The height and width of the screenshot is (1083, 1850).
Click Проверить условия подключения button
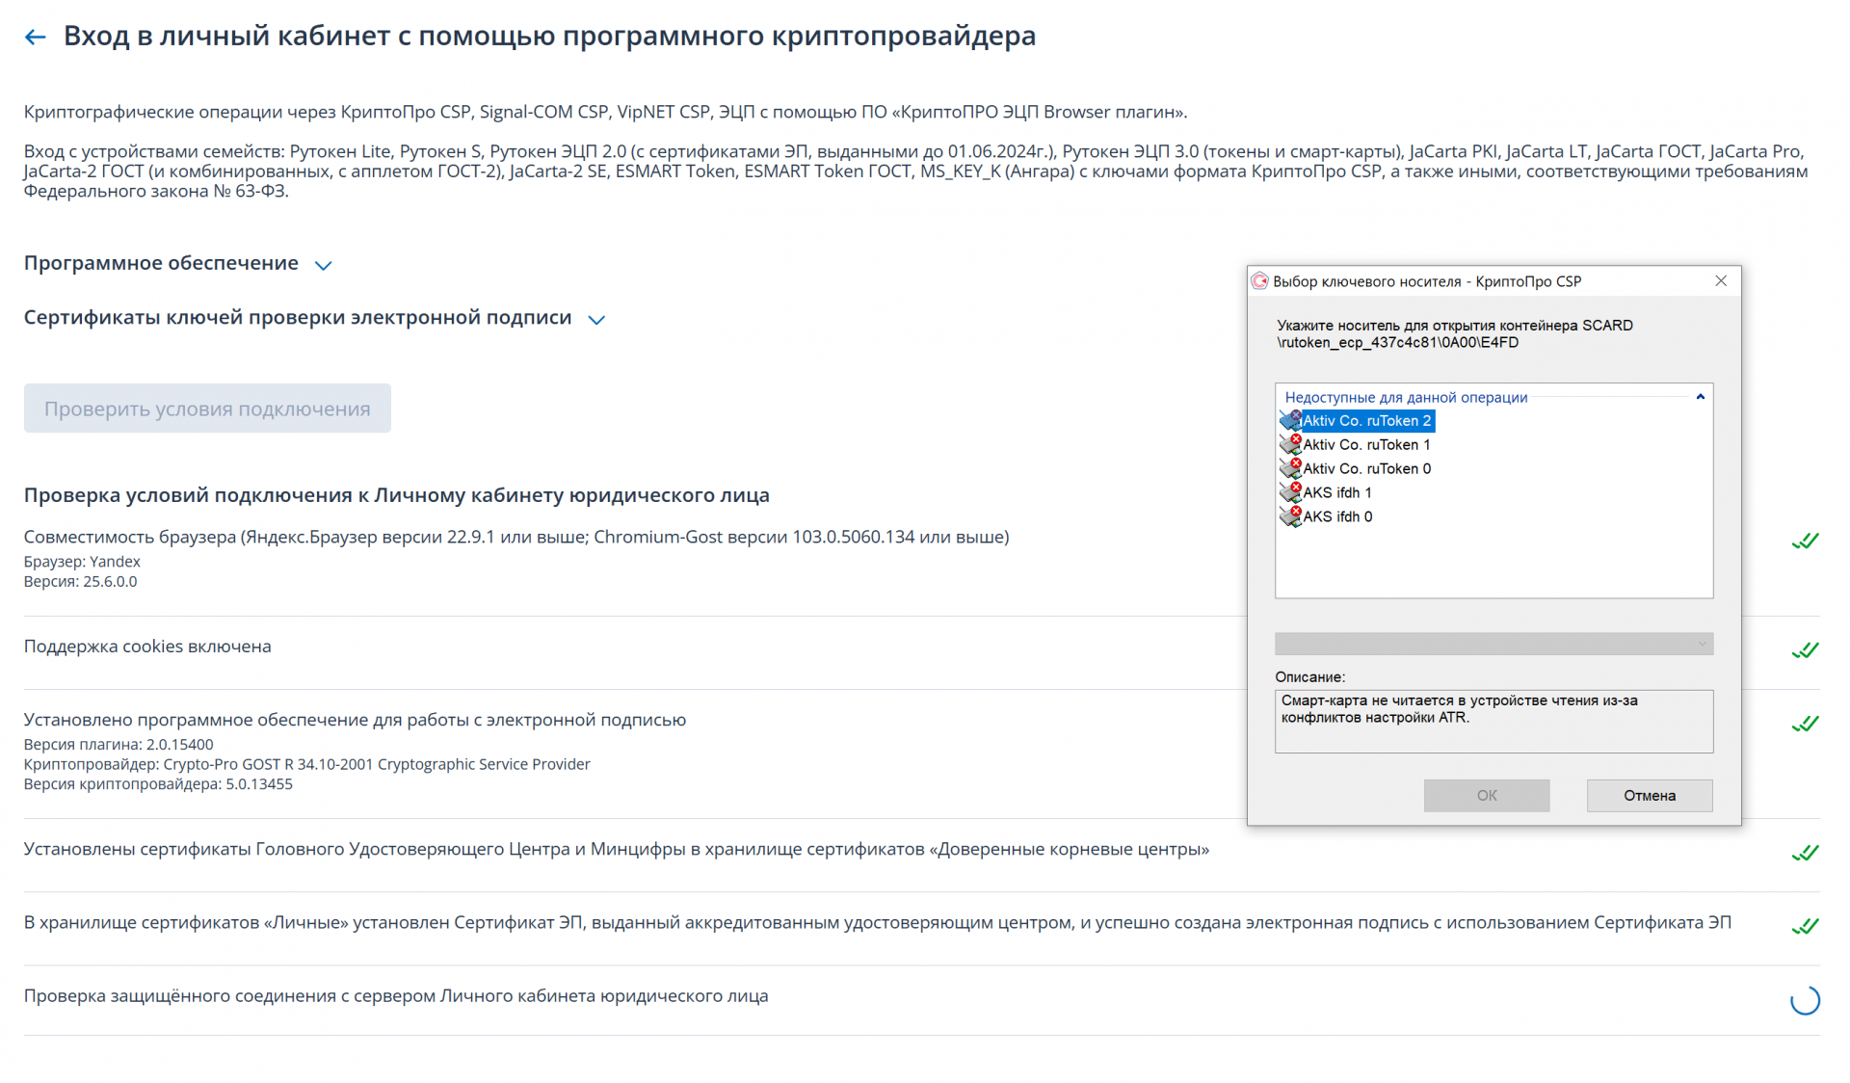click(x=207, y=409)
